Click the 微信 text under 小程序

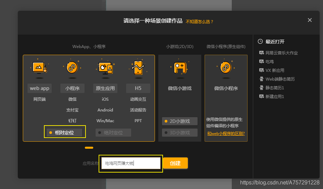pyautogui.click(x=72, y=99)
